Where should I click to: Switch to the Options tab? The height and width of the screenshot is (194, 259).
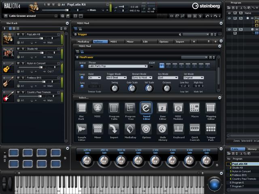point(163,42)
